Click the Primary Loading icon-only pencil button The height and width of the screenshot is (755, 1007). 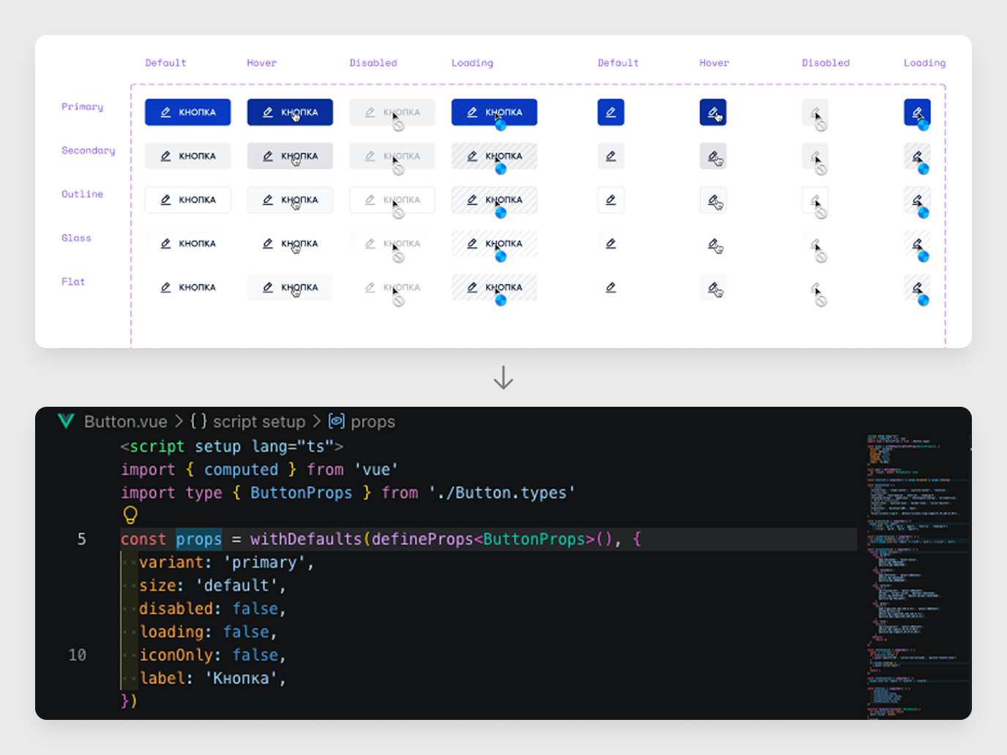pos(917,112)
